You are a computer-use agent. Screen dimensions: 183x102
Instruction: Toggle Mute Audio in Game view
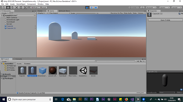coord(128,13)
